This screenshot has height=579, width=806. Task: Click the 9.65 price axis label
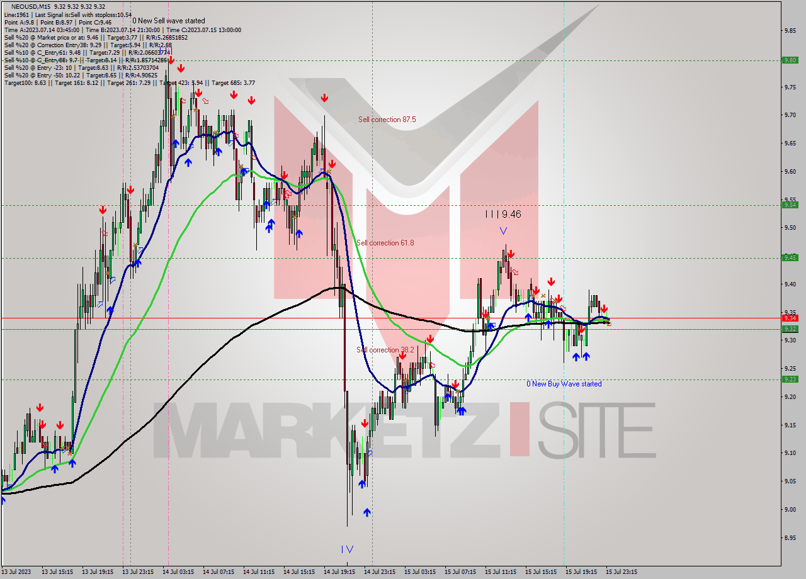(791, 143)
